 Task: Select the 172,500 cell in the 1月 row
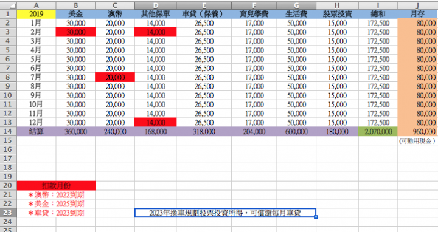point(378,23)
